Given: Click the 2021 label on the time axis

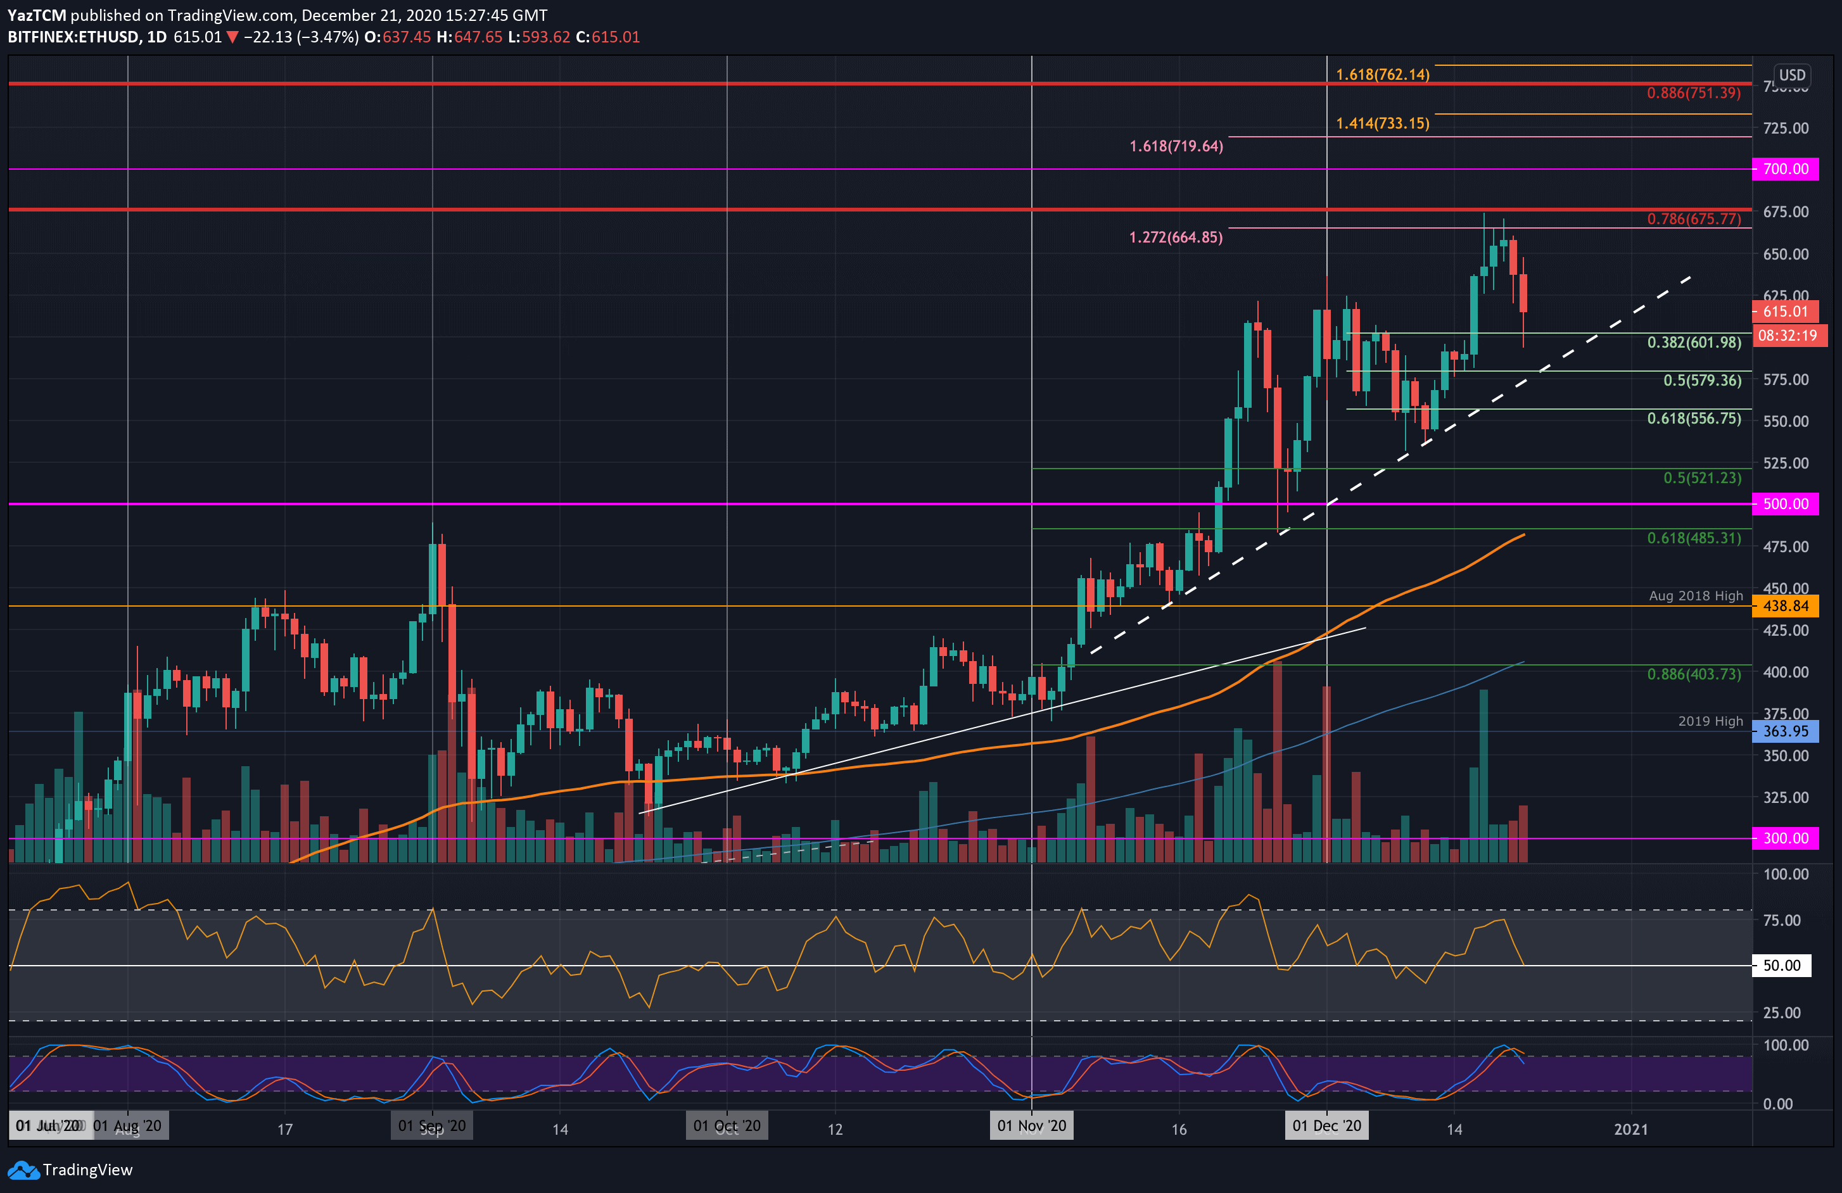Looking at the screenshot, I should [x=1630, y=1129].
